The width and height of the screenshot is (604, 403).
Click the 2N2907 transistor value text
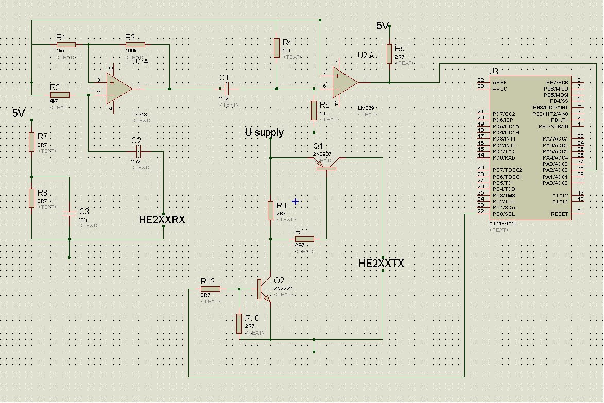point(322,154)
